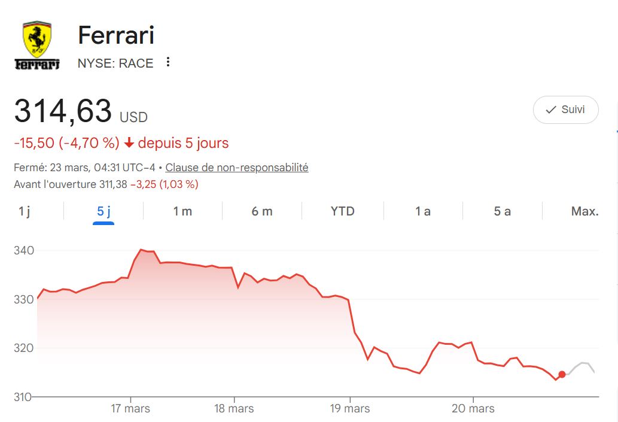Click the red current-price dot on chart
This screenshot has width=618, height=422.
pos(562,375)
